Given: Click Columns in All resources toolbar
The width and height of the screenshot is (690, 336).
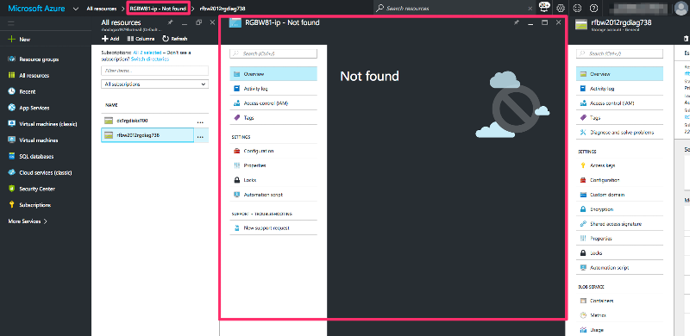Looking at the screenshot, I should (141, 39).
